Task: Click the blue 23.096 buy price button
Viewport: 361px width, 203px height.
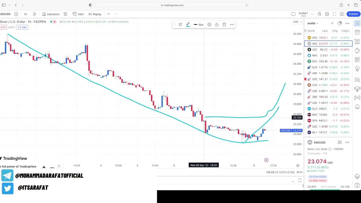Action: (x=22, y=27)
